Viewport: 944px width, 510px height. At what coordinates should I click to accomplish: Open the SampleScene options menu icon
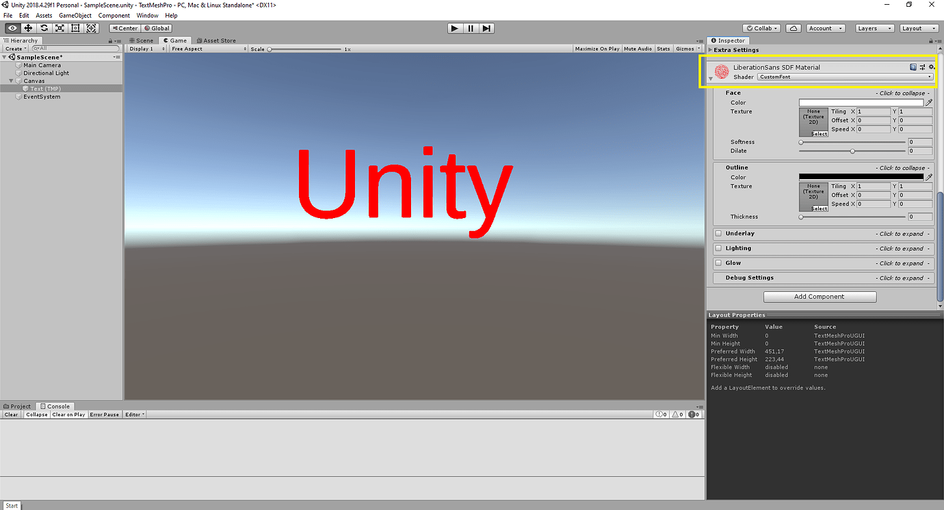(x=118, y=57)
